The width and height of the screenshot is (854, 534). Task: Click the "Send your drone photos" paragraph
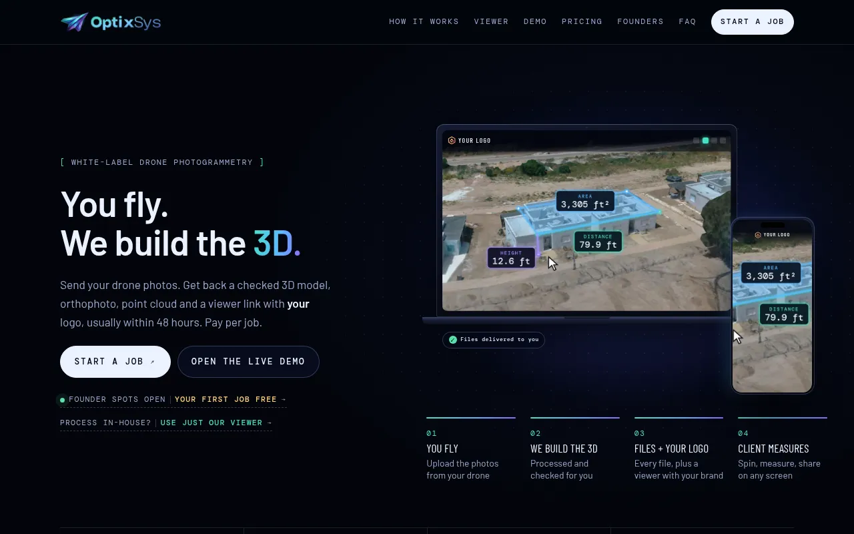click(x=195, y=304)
